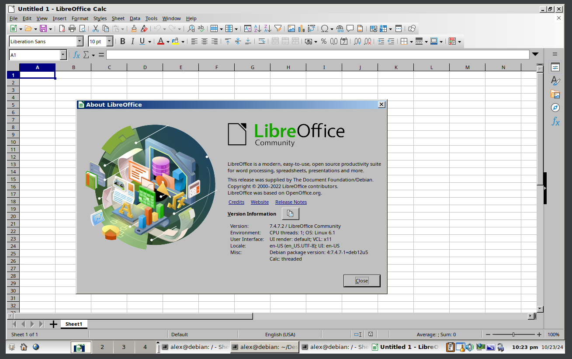Switch to Sheet1 tab
Viewport: 572px width, 359px height.
(74, 324)
